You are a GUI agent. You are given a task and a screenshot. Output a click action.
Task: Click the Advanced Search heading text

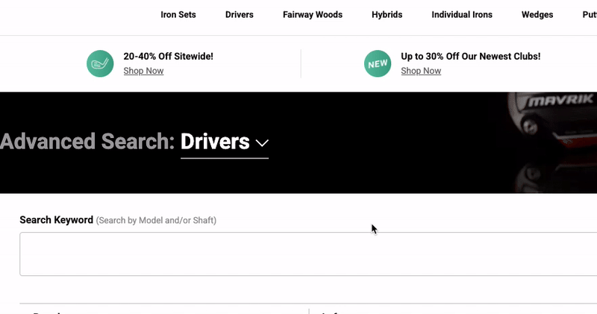tap(87, 142)
